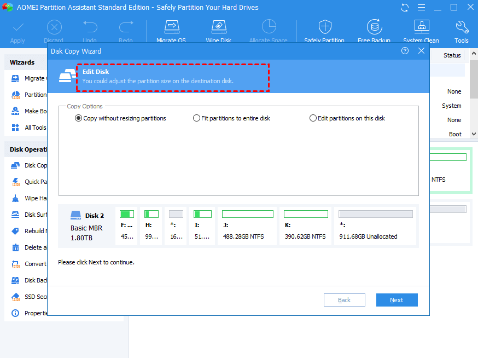Select Disk Surface Test sidebar item
This screenshot has width=478, height=358.
30,215
